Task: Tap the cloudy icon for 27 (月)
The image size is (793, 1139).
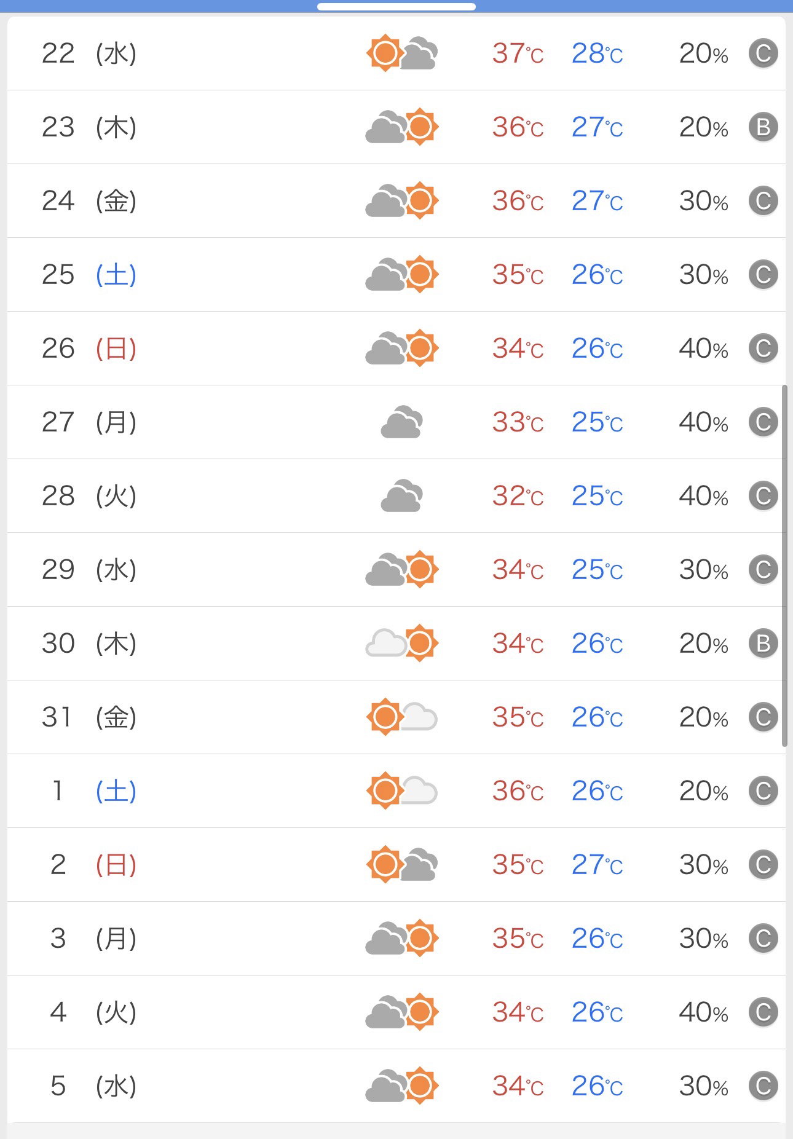Action: pos(402,422)
